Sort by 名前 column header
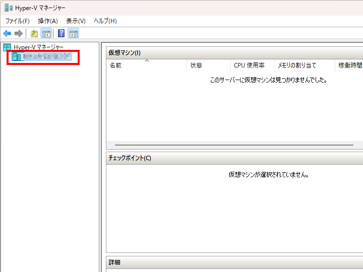Image resolution: width=363 pixels, height=272 pixels. pos(115,65)
